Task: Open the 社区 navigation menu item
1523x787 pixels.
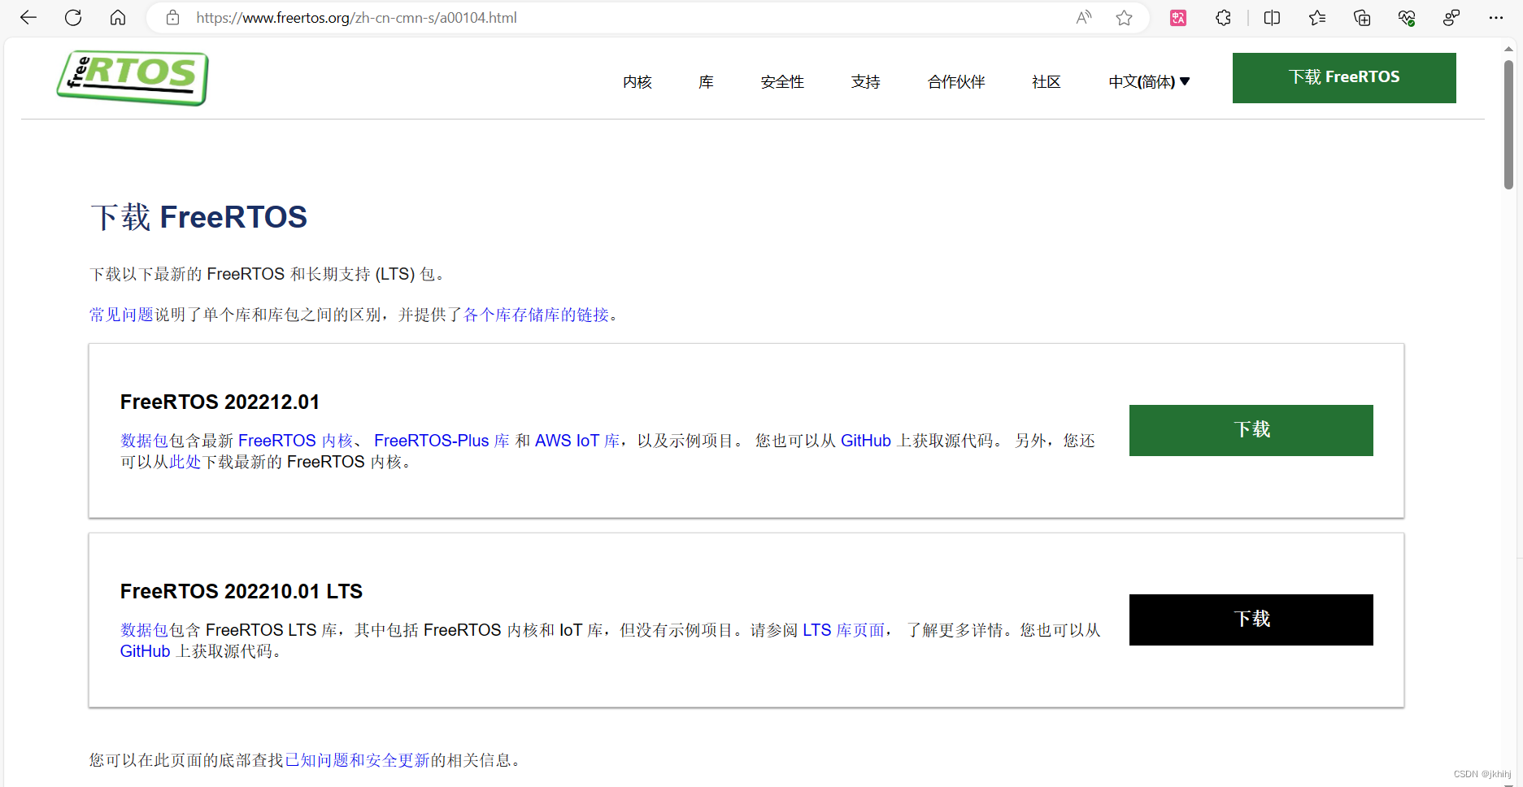Action: point(1046,81)
